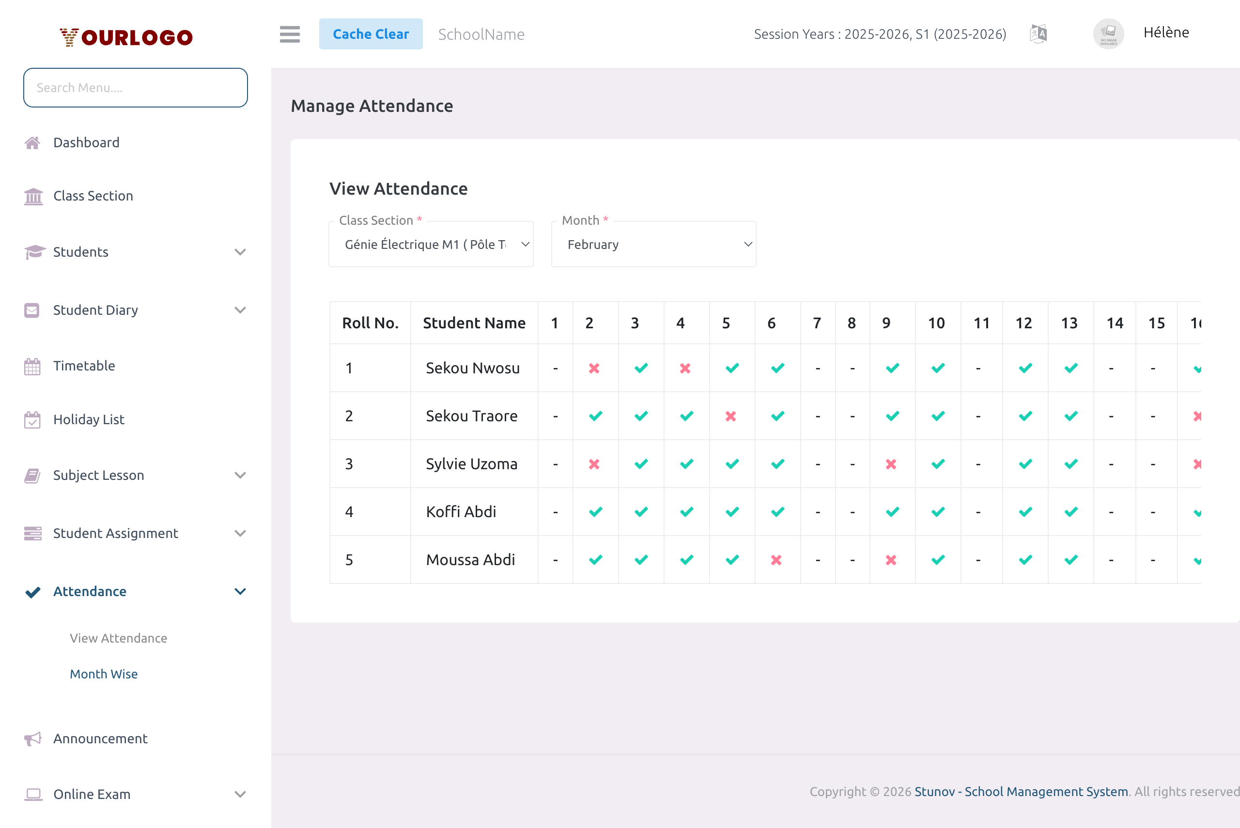Click the Class Section building icon
1240x828 pixels.
click(x=33, y=196)
